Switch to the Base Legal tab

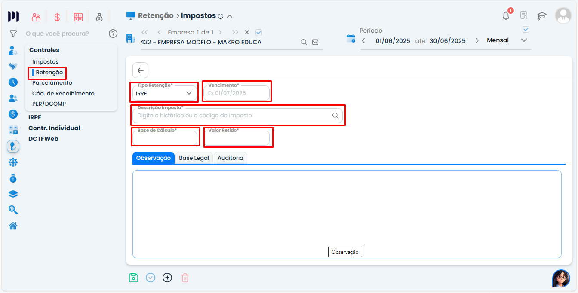pyautogui.click(x=194, y=158)
